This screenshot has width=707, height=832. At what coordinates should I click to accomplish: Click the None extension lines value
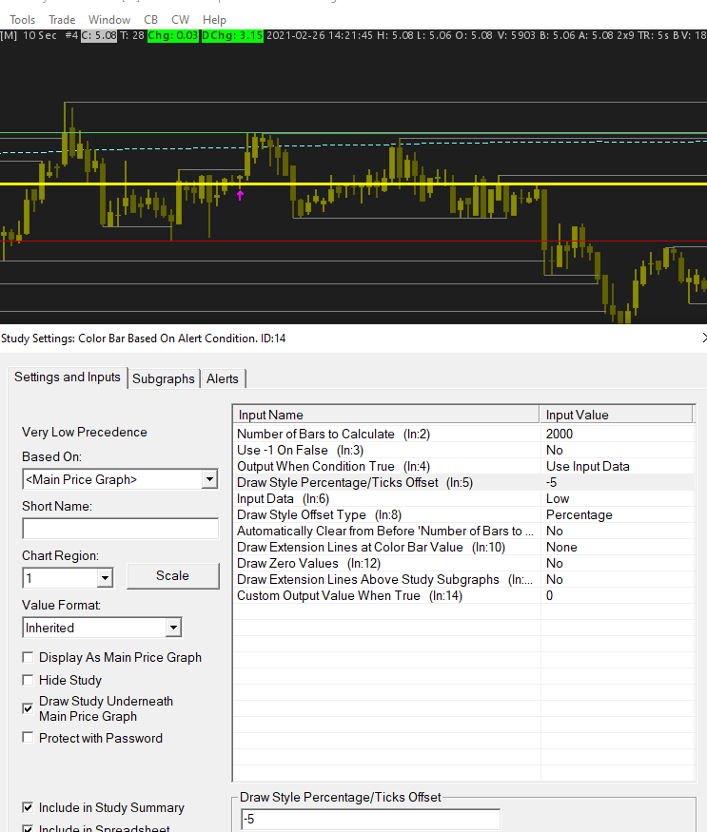561,547
